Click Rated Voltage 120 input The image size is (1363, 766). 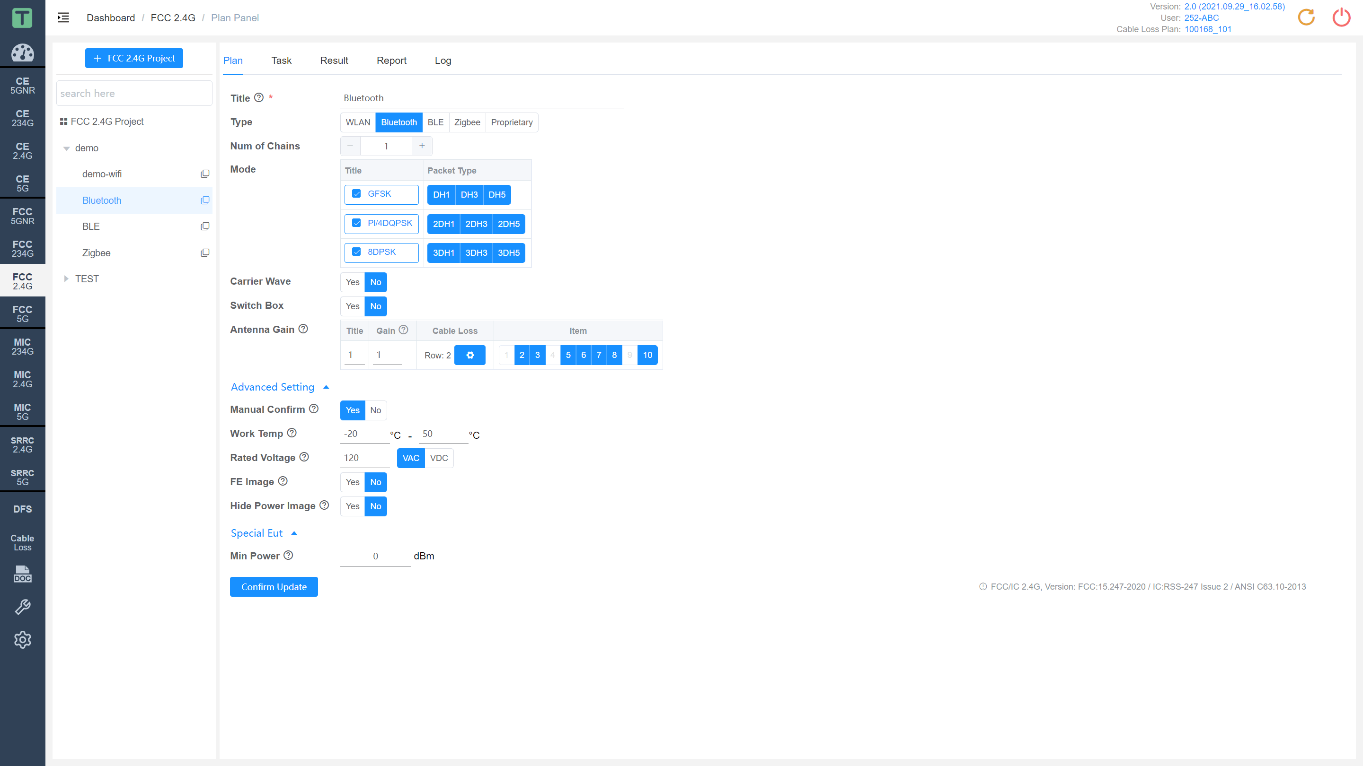(364, 458)
